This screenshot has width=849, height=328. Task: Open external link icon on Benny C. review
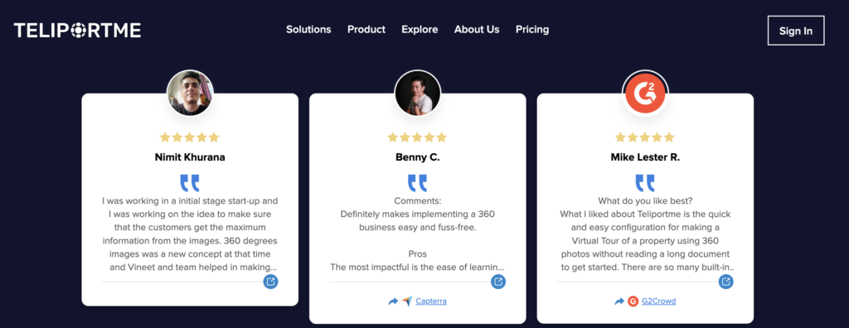tap(498, 282)
